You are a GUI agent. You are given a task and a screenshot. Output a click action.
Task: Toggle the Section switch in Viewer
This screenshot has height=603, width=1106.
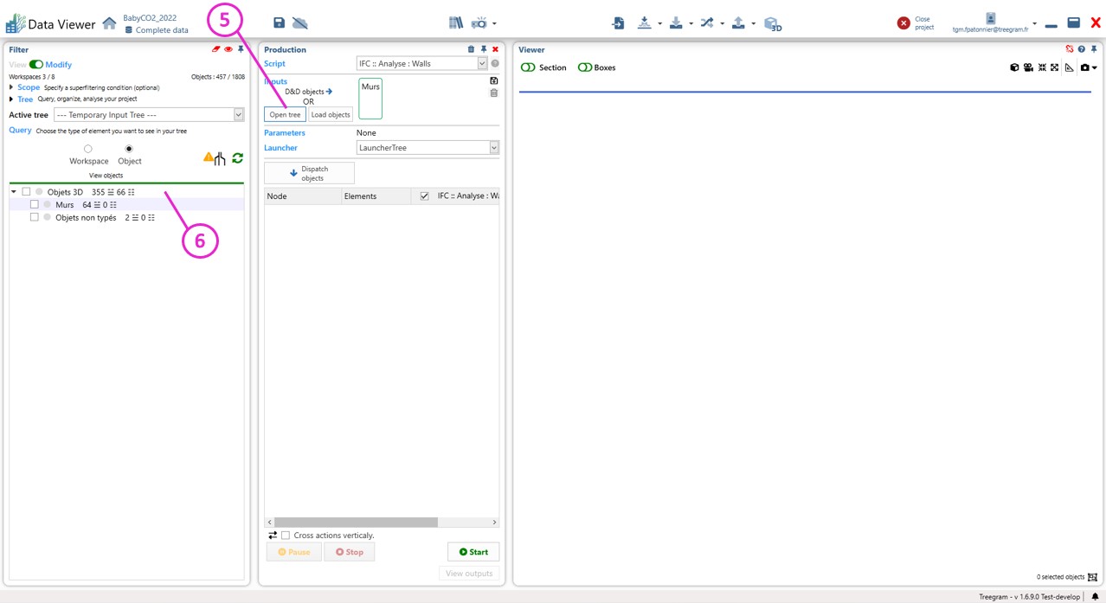click(x=528, y=67)
